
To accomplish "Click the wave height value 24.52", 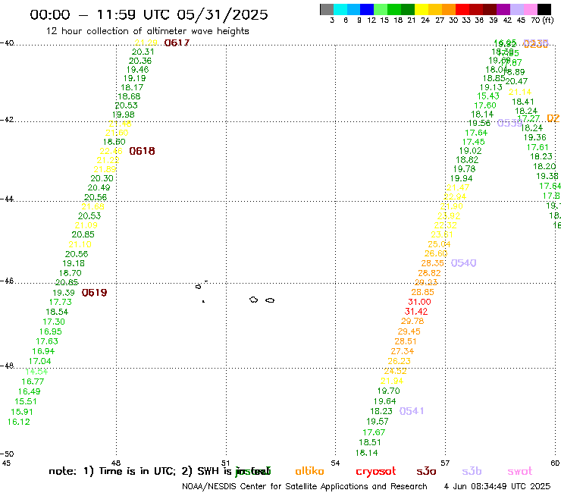I will pos(395,371).
